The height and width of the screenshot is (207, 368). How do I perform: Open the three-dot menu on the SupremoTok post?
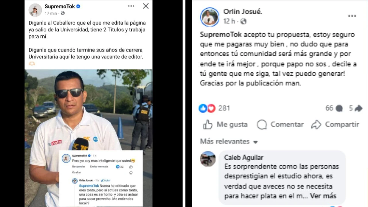(x=131, y=6)
